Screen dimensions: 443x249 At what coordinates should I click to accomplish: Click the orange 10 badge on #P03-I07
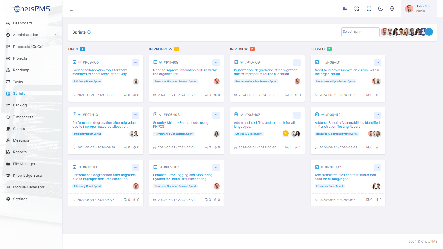pos(285,134)
